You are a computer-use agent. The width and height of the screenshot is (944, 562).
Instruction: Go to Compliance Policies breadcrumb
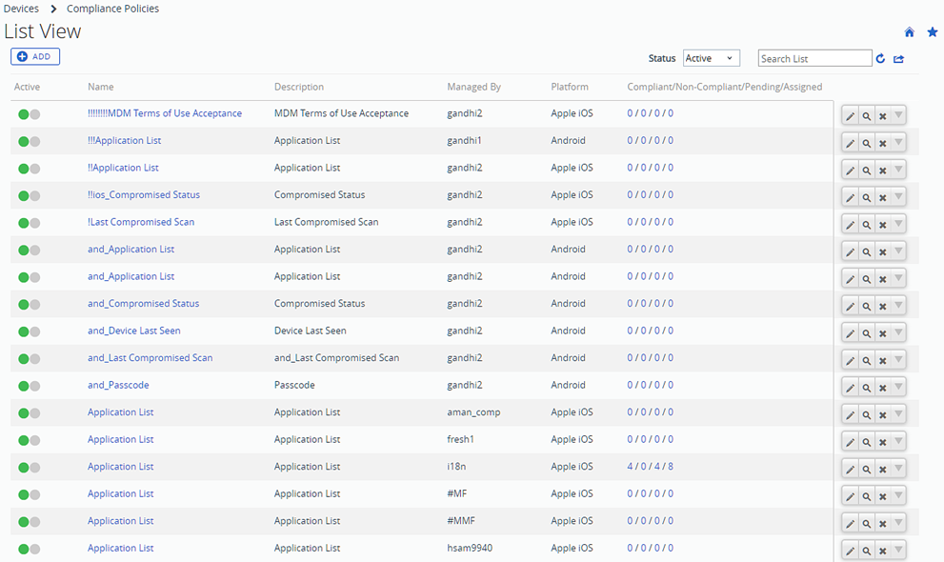(x=112, y=9)
